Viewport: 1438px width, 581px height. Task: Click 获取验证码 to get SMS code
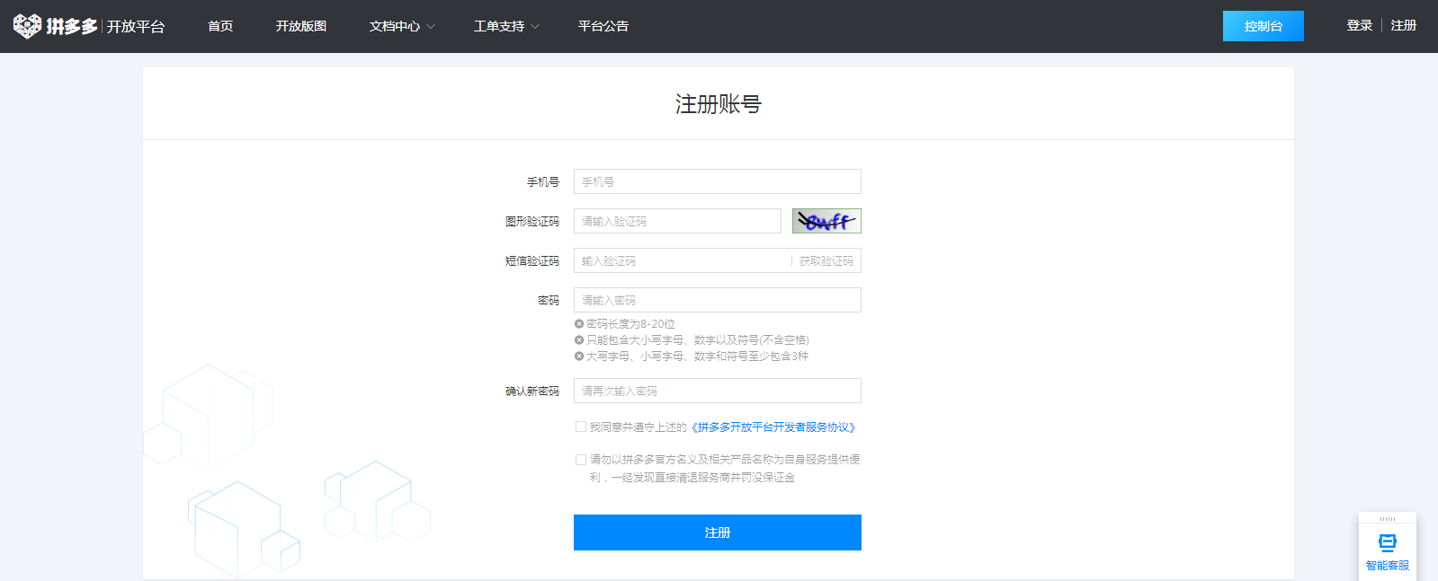pyautogui.click(x=826, y=261)
